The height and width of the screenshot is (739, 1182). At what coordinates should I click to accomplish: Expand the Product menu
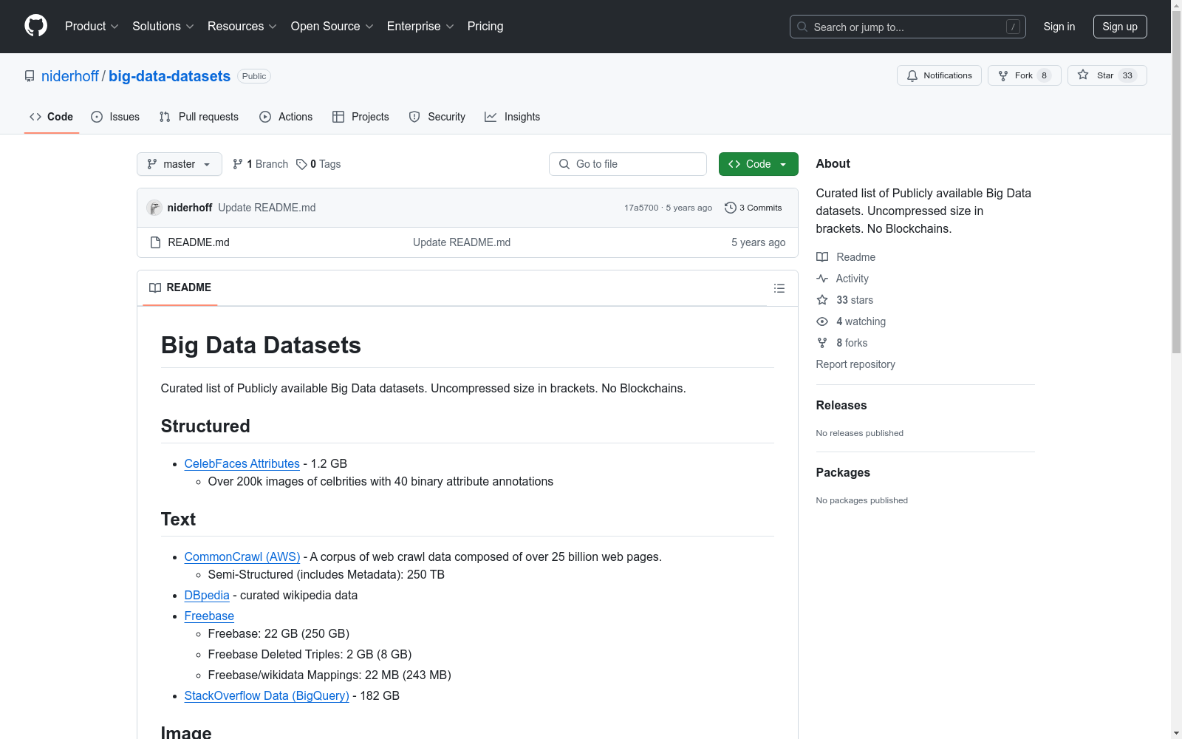tap(92, 26)
